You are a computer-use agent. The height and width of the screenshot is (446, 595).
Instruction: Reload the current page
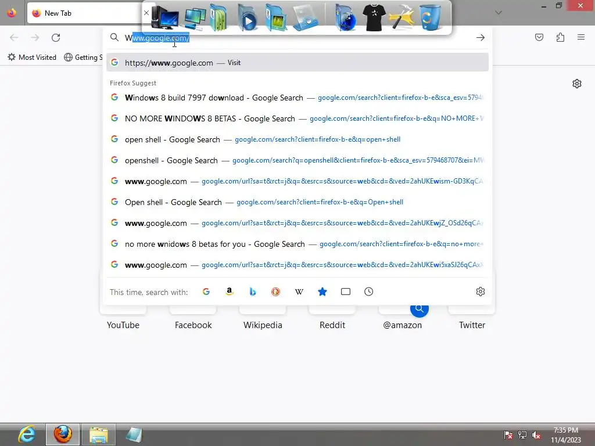click(56, 38)
